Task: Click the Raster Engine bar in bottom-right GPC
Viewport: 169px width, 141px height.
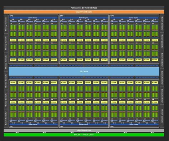Action: click(134, 124)
